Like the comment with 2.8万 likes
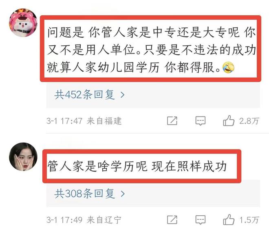Screen dimensions: 269x232 (229, 120)
